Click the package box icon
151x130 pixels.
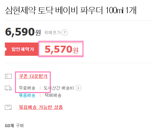[x=8, y=107]
